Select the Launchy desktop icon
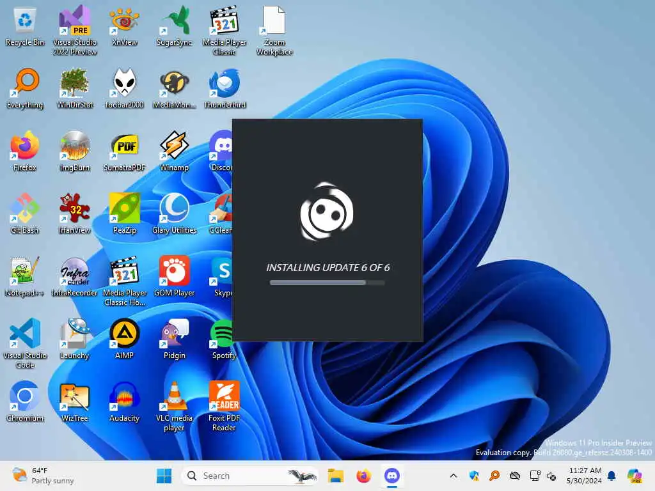Viewport: 655px width, 491px height. point(75,339)
